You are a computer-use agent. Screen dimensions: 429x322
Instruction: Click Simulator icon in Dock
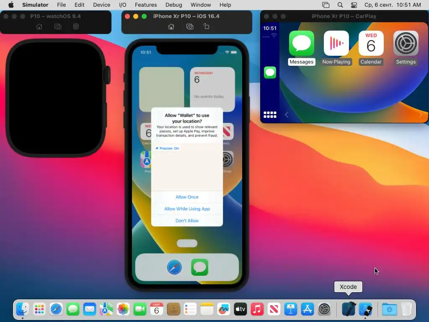click(x=365, y=309)
